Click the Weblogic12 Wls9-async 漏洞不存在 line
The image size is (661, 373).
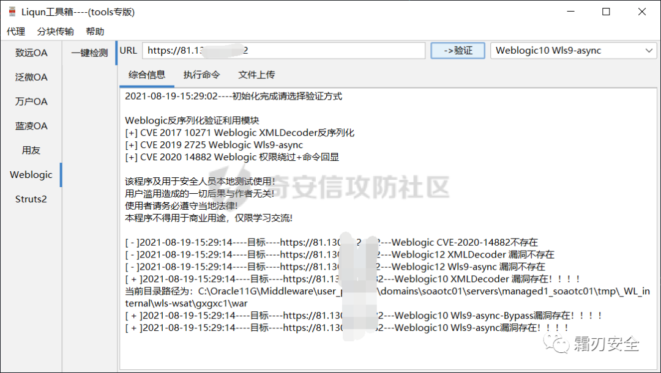click(x=335, y=267)
